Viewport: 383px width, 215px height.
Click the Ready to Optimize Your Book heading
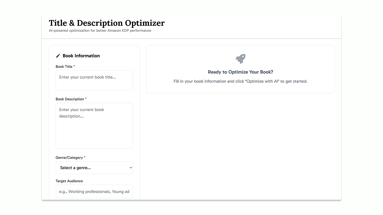240,72
